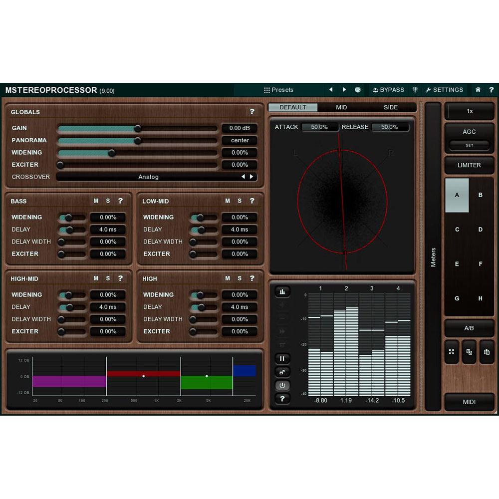Click the right preset navigation arrow
Screen dimensions: 499x499
(345, 90)
